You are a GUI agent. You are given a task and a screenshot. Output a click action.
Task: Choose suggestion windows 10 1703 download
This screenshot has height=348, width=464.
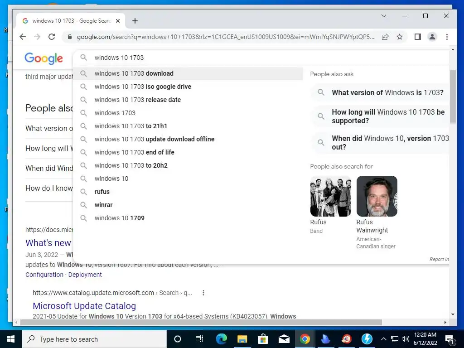[188, 73]
